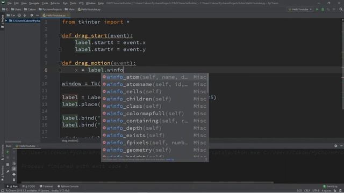Open Run panel settings gear
This screenshot has width=344, height=193.
[335, 146]
